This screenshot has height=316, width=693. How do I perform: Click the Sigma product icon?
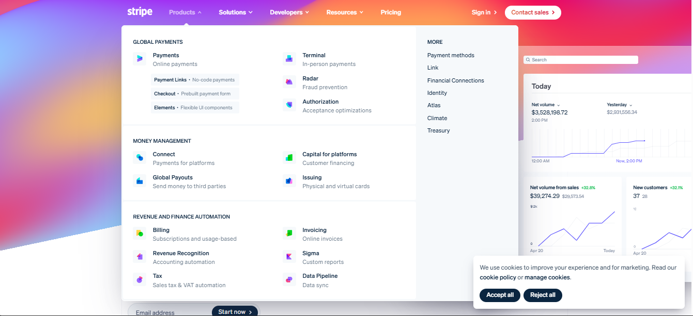[289, 257]
